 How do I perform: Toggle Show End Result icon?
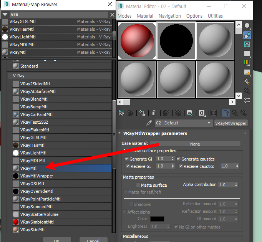click(x=226, y=113)
